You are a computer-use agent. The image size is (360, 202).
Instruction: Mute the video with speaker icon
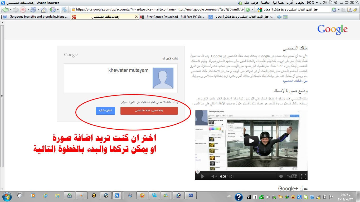(x=214, y=176)
